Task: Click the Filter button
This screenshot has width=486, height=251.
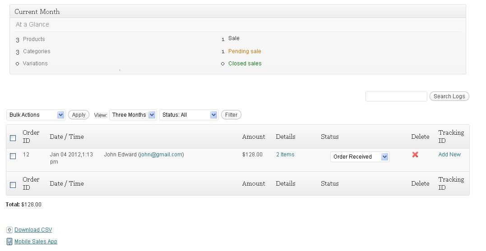Action: [x=231, y=115]
